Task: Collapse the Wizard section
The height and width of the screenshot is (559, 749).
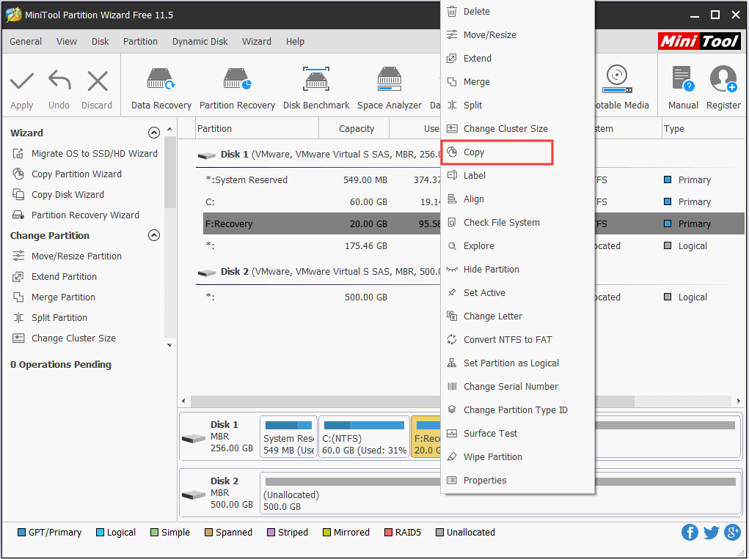Action: pyautogui.click(x=154, y=133)
